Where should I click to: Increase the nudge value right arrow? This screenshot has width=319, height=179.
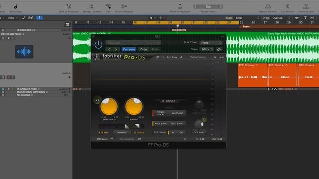221,6
